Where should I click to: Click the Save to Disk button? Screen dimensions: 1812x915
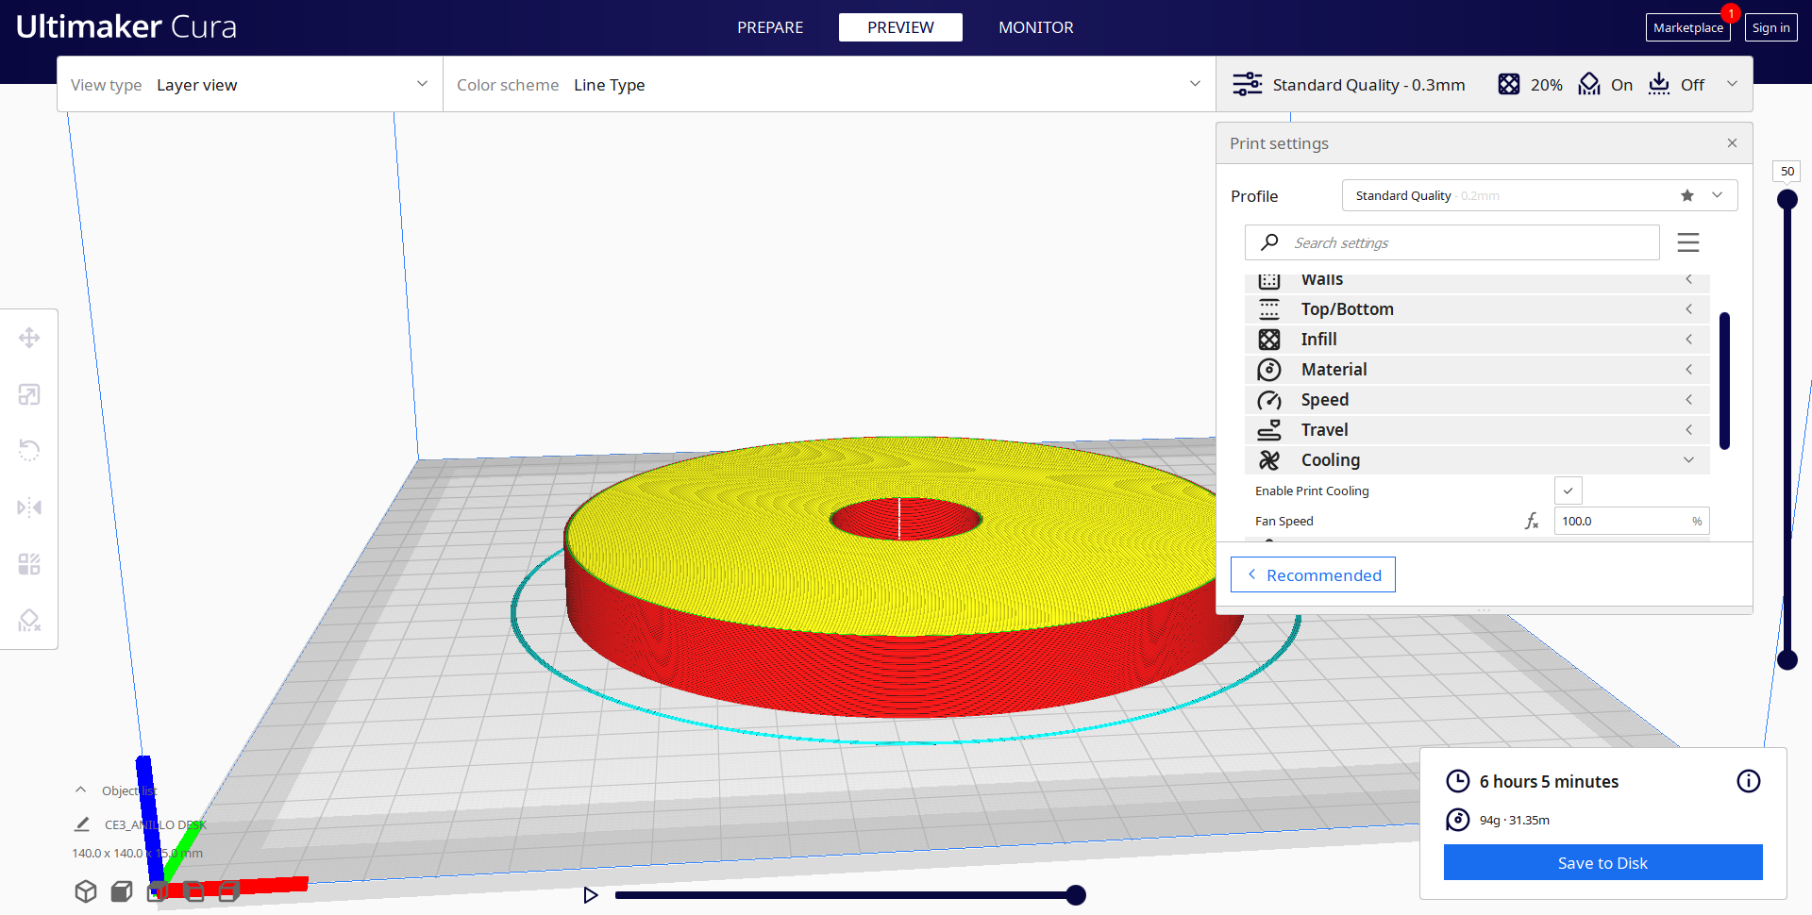pos(1602,862)
